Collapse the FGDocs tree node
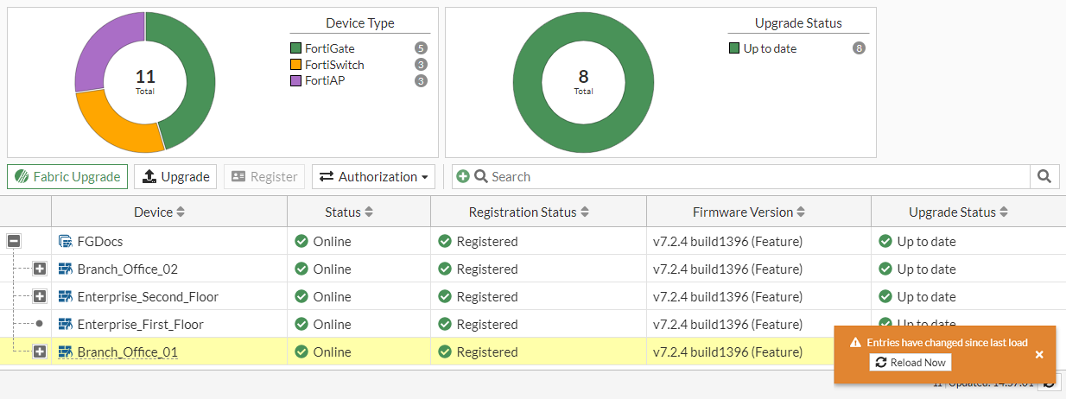 [x=14, y=242]
